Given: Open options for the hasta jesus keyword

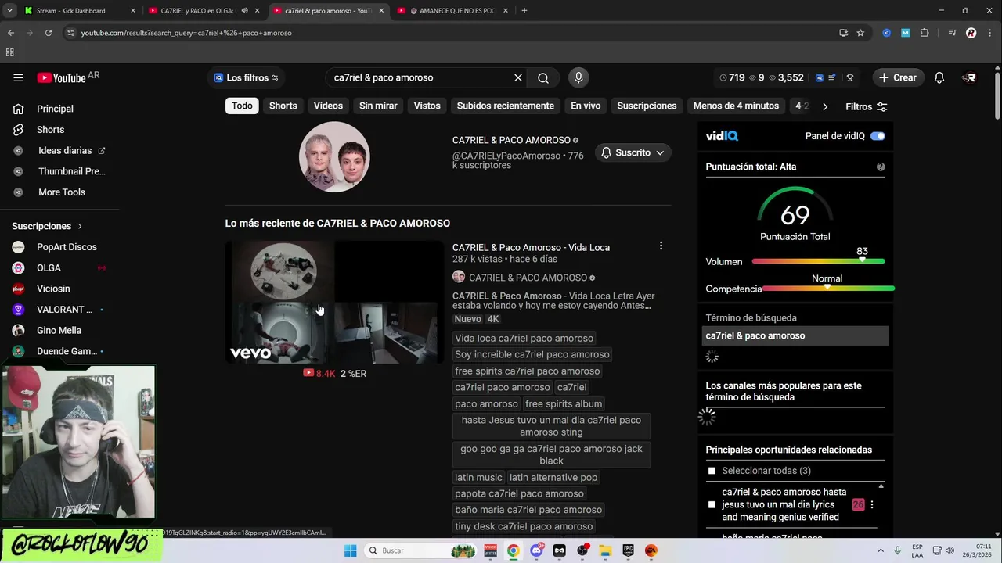Looking at the screenshot, I should click(x=871, y=504).
